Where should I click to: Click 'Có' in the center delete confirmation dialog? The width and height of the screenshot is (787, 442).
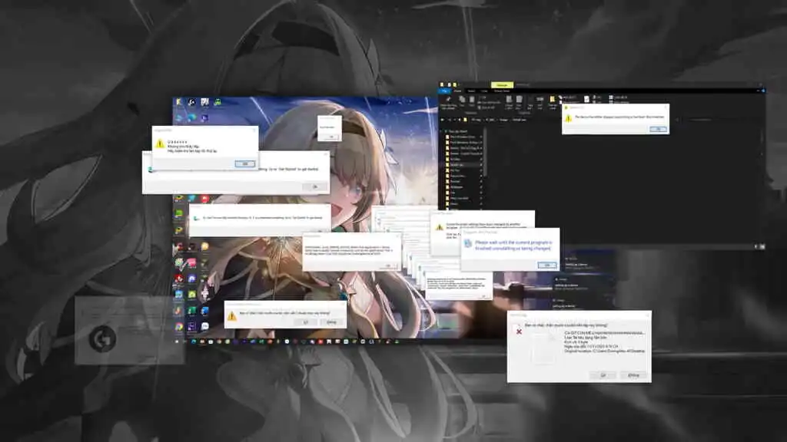[x=306, y=322]
